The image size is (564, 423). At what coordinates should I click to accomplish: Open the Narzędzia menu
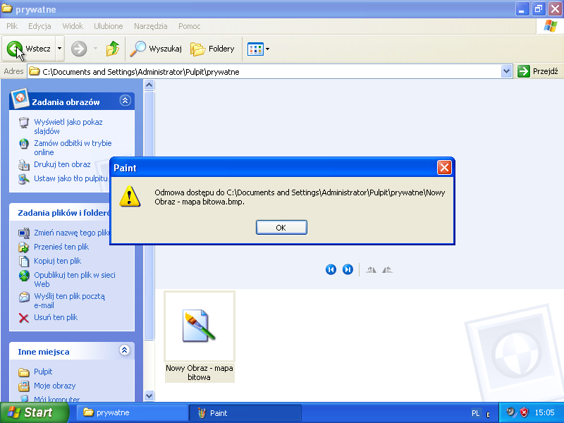tap(151, 26)
